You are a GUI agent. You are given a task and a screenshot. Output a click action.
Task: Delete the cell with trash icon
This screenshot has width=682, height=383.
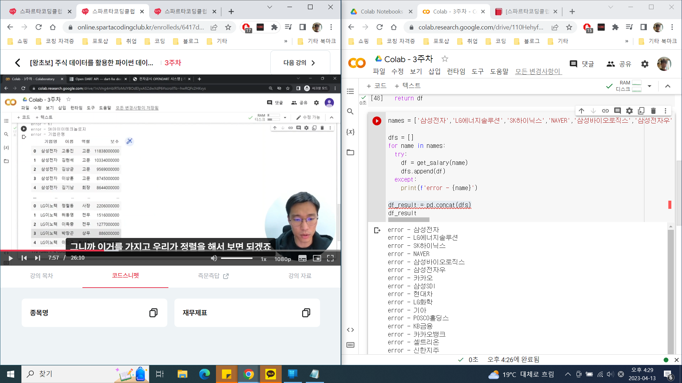(653, 111)
